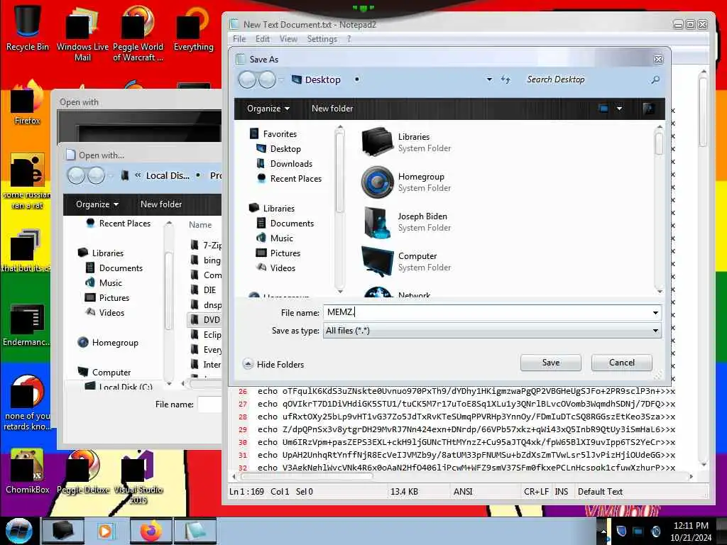This screenshot has width=727, height=545.
Task: Click the Windows Start orb
Action: click(19, 531)
